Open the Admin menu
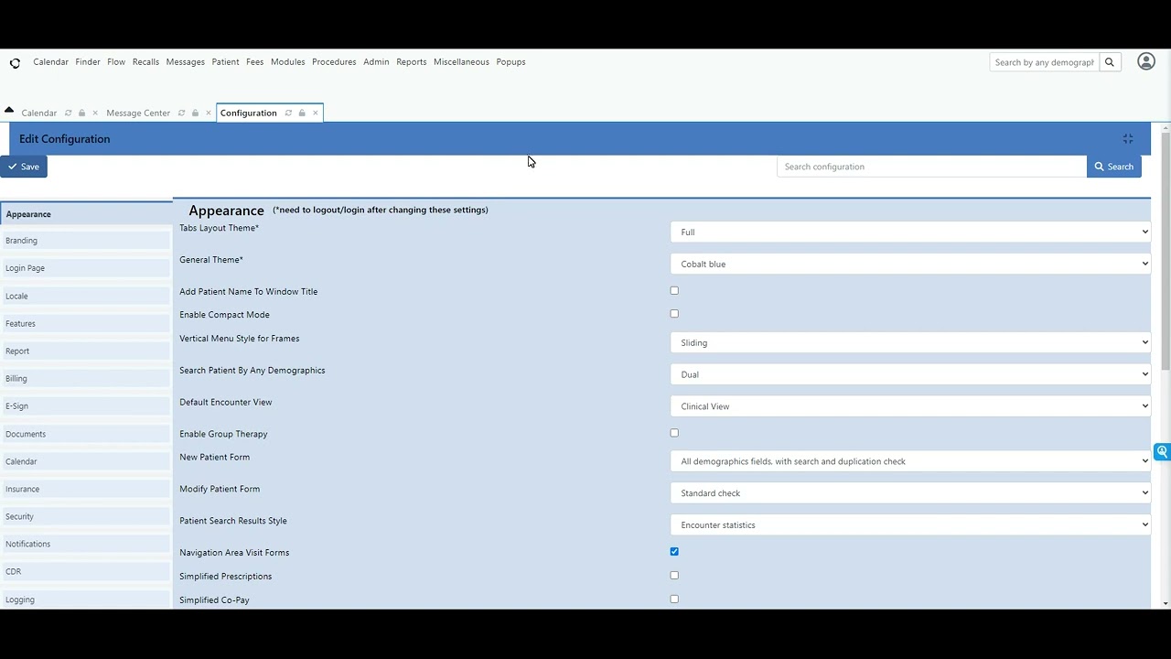The width and height of the screenshot is (1171, 659). 376,62
